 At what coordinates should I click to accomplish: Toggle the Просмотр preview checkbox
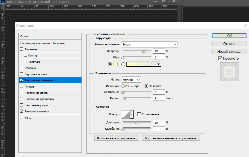pos(220,58)
